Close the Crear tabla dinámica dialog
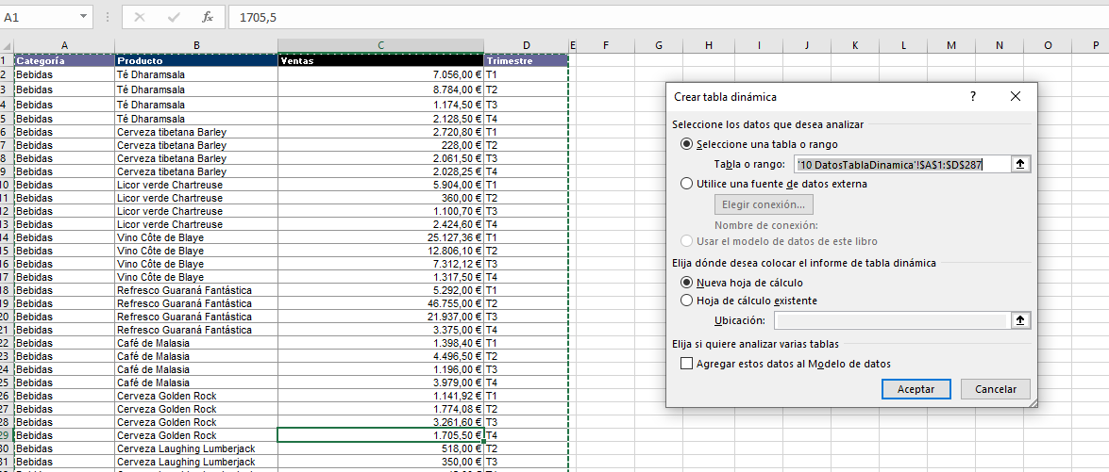The width and height of the screenshot is (1109, 472). [x=1016, y=96]
